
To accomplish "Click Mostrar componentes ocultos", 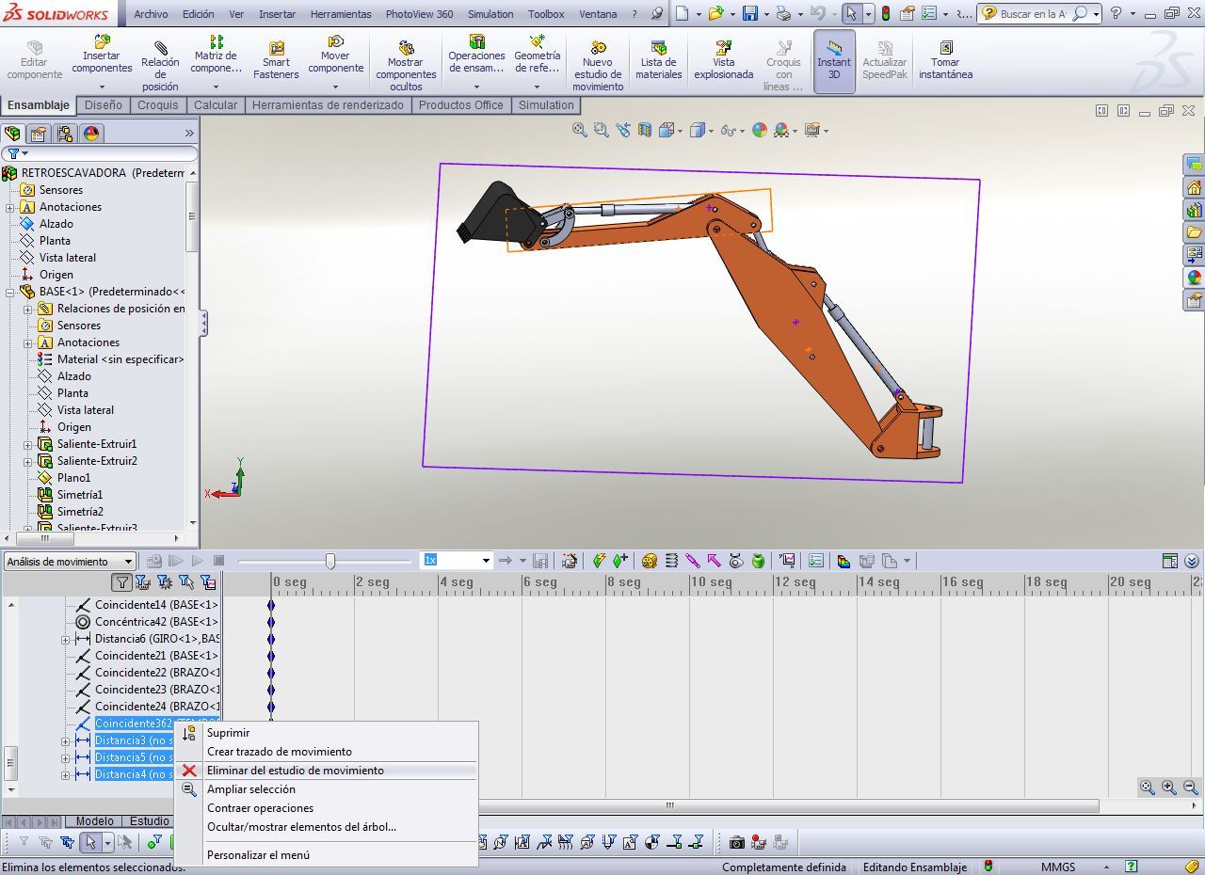I will (406, 64).
